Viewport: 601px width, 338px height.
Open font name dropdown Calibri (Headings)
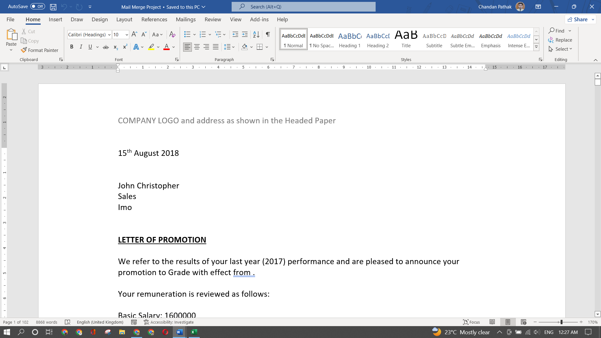point(109,35)
